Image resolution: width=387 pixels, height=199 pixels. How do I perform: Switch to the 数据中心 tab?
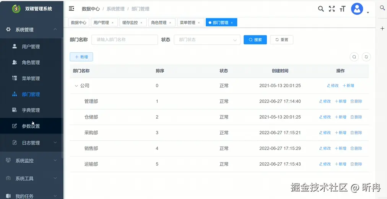coord(78,23)
